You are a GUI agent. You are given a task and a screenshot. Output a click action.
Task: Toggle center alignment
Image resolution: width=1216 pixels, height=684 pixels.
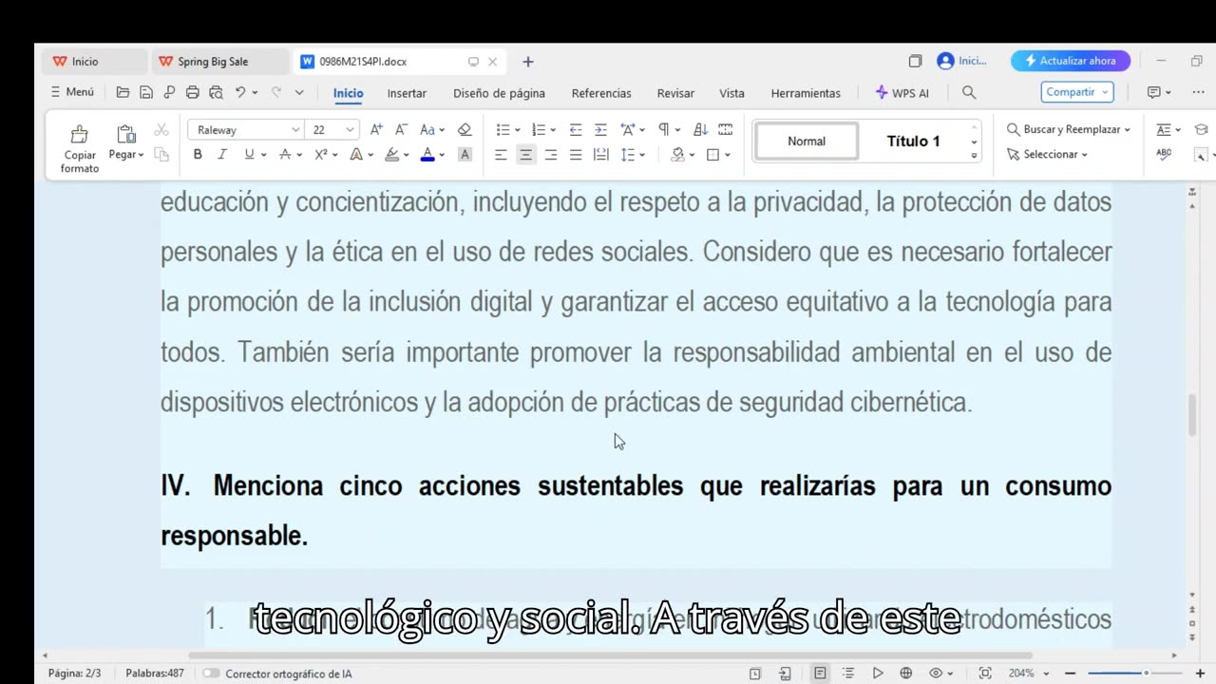(x=525, y=154)
